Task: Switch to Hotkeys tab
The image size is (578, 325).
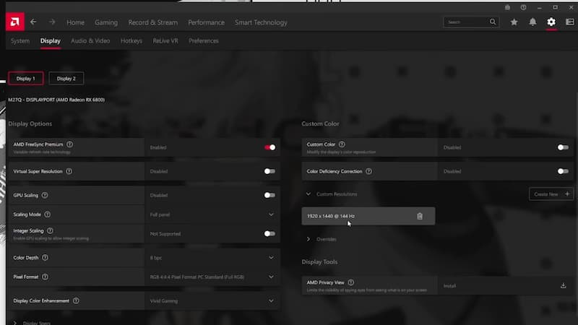Action: click(131, 41)
